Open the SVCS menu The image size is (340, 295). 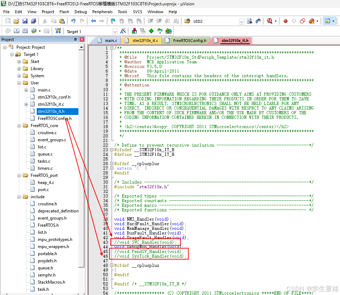pyautogui.click(x=138, y=12)
